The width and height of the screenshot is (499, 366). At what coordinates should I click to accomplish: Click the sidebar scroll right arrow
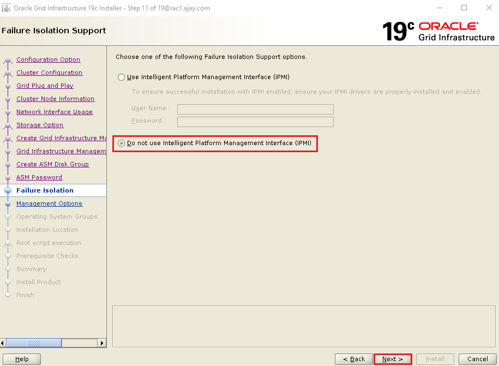[x=102, y=343]
